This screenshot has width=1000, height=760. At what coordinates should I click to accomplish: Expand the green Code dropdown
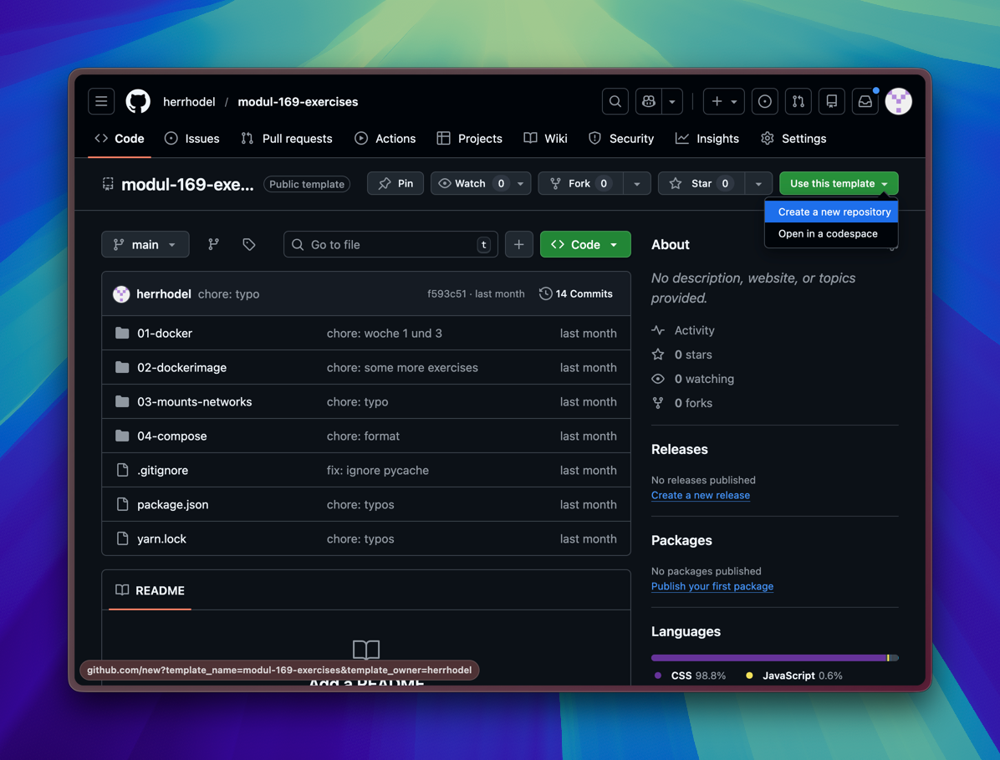tap(585, 244)
